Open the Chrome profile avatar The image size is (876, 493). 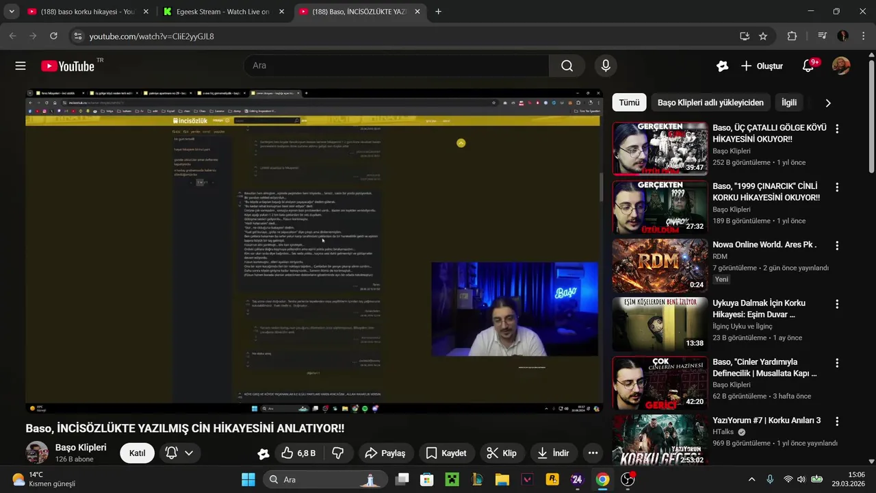click(842, 36)
